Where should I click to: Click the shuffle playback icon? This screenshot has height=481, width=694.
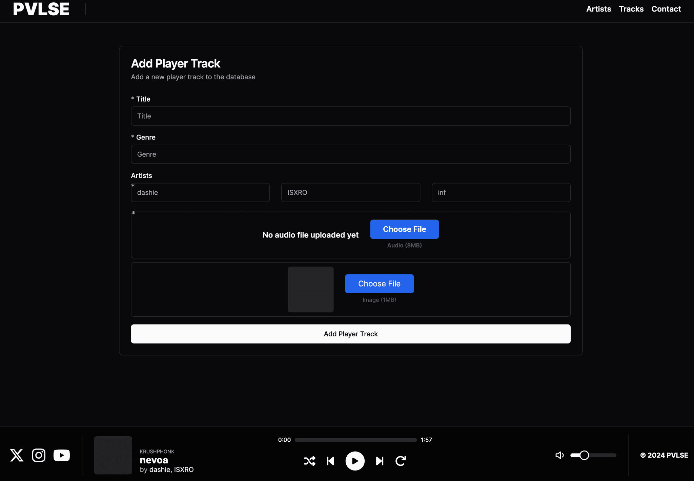[310, 460]
